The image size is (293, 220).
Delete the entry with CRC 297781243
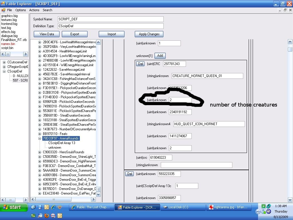140,64
